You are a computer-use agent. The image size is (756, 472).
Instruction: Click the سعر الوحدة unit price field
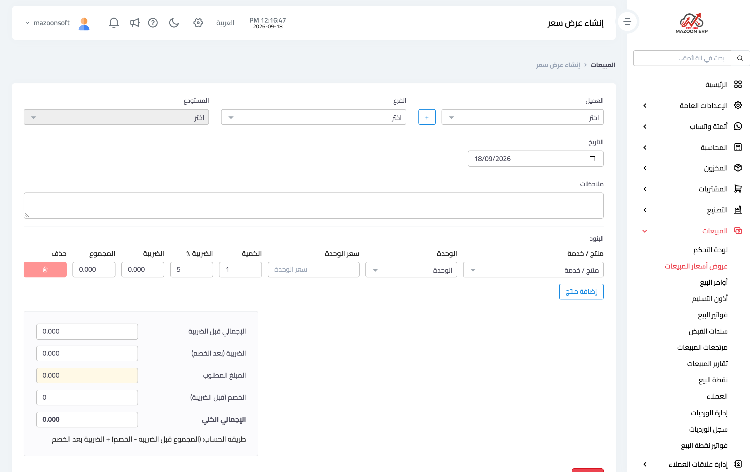[313, 269]
